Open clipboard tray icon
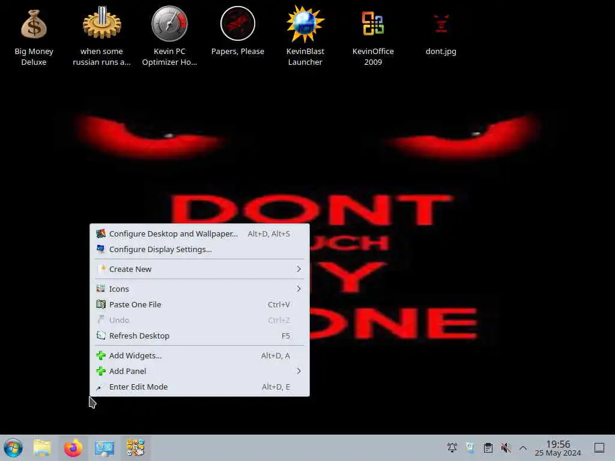This screenshot has width=615, height=461. (488, 448)
